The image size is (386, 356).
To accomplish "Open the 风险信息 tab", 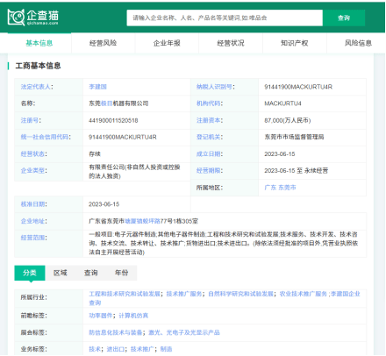I will [x=358, y=43].
